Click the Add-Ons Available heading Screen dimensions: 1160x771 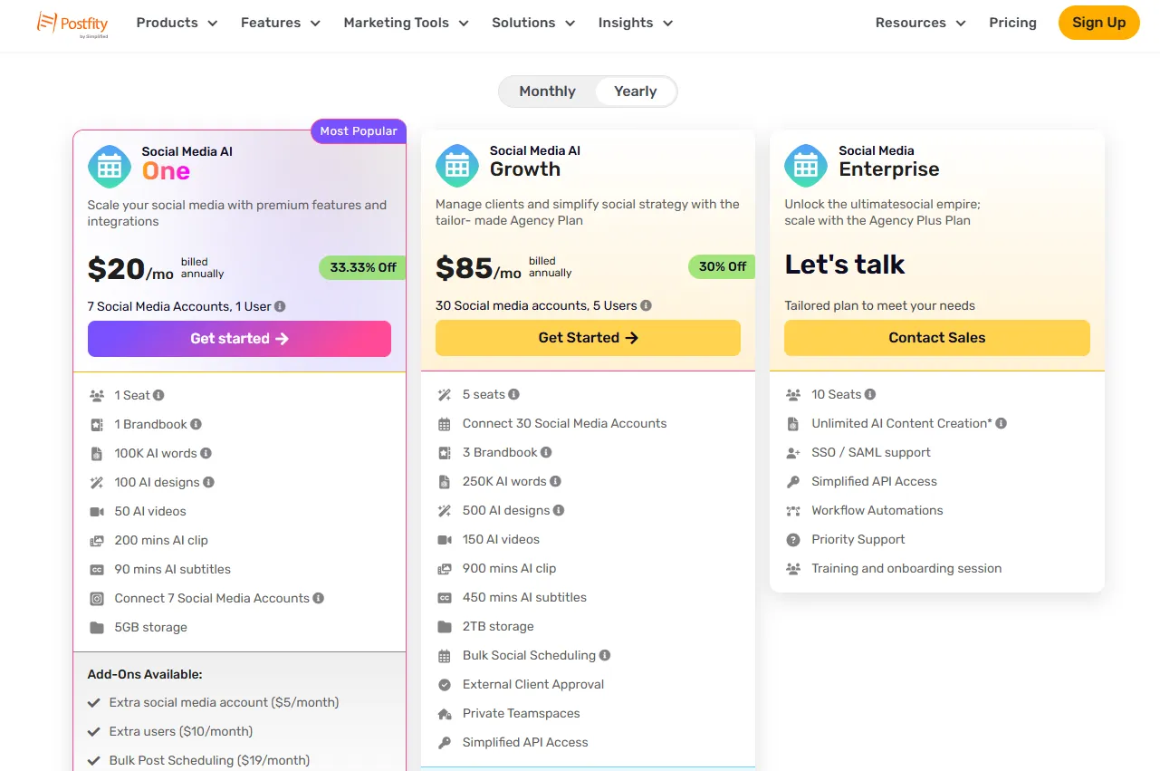coord(145,674)
